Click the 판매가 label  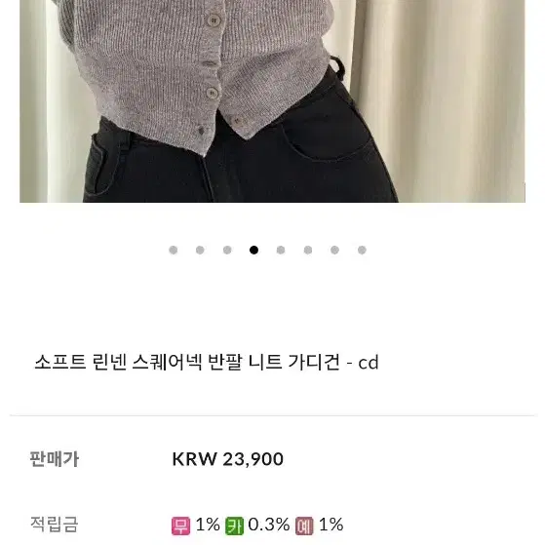coord(55,459)
